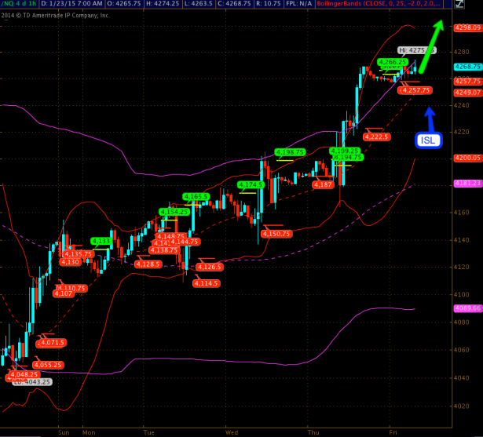Select the blue ISL text label
The width and height of the screenshot is (483, 437).
click(x=429, y=140)
